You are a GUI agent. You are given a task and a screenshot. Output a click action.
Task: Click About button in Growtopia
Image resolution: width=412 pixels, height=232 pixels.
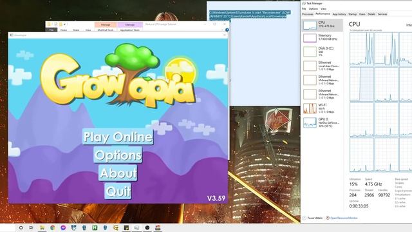click(118, 173)
